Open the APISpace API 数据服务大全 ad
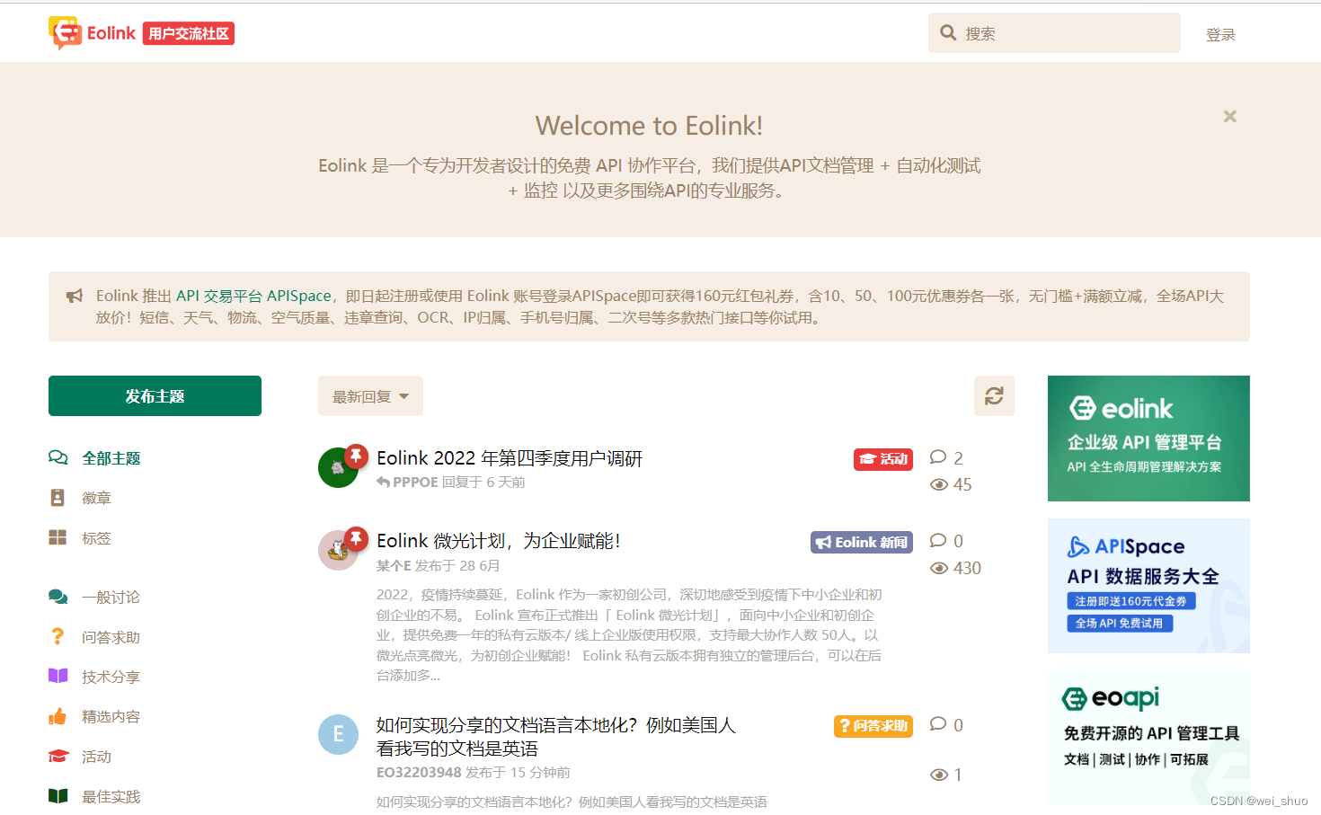The height and width of the screenshot is (815, 1321). [1148, 586]
